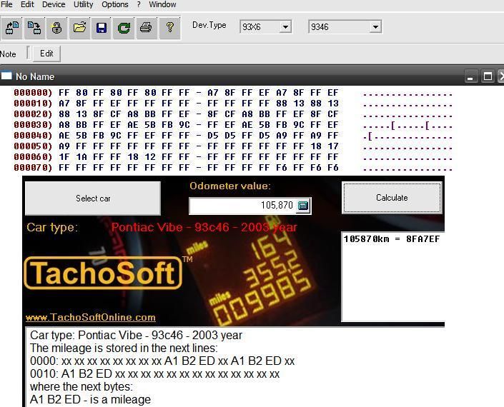Click the Select car button
This screenshot has width=504, height=407.
pyautogui.click(x=93, y=199)
